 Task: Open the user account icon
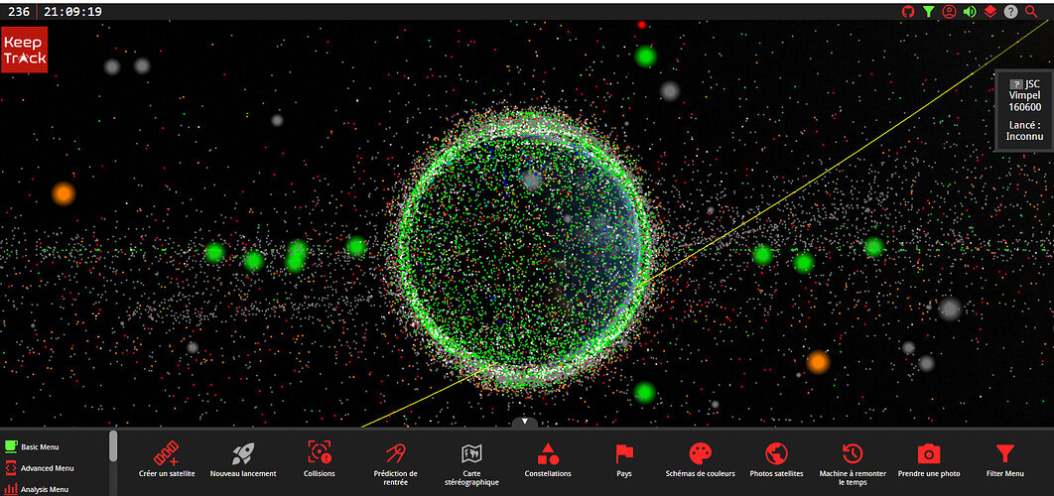coord(949,12)
